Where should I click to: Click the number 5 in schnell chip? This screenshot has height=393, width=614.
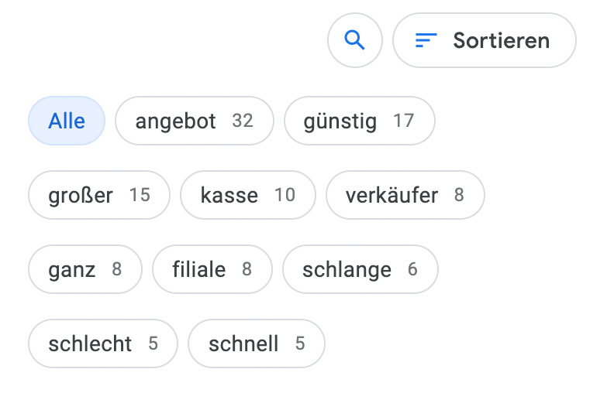(x=300, y=343)
